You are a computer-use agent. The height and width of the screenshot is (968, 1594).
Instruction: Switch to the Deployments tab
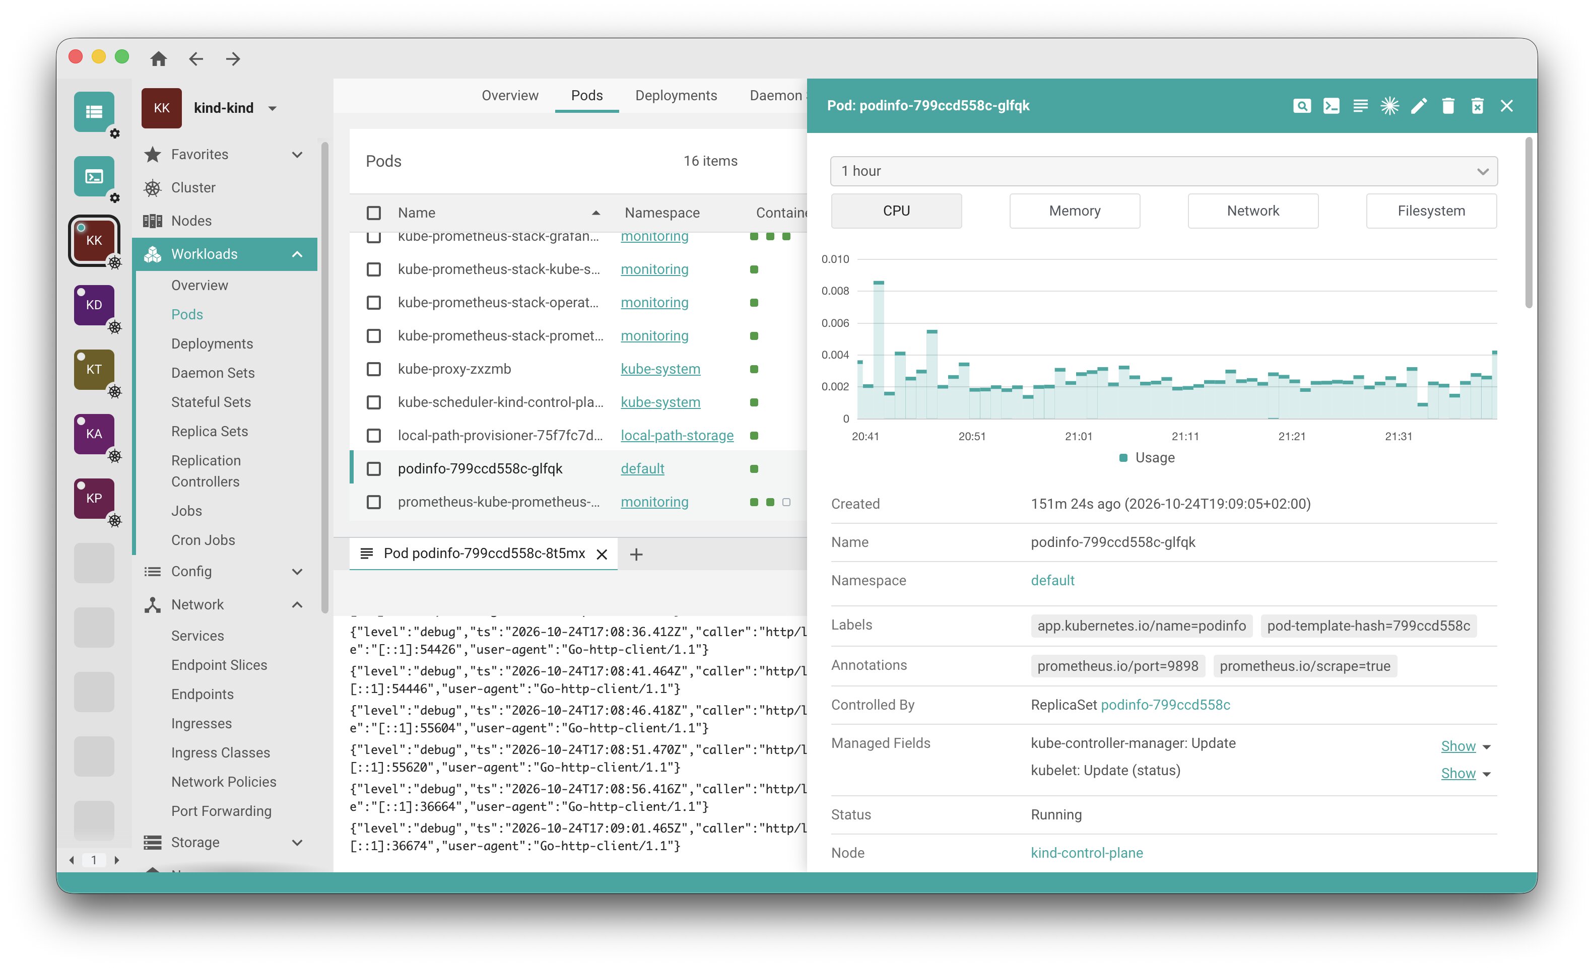pyautogui.click(x=676, y=95)
